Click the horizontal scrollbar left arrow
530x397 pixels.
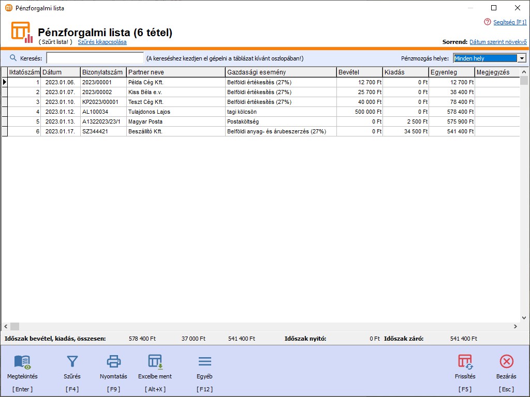6,327
